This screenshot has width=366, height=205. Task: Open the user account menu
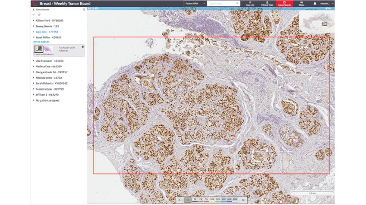pos(327,3)
